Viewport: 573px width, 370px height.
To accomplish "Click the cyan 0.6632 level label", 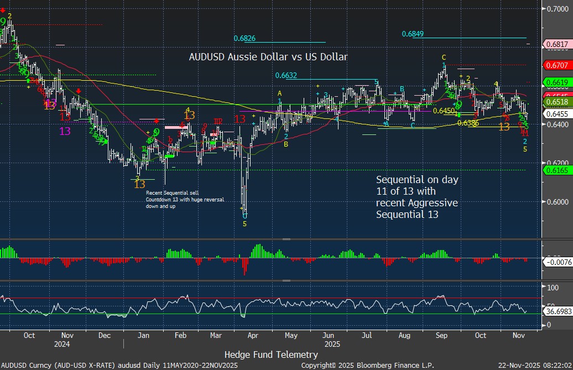I will (x=286, y=76).
